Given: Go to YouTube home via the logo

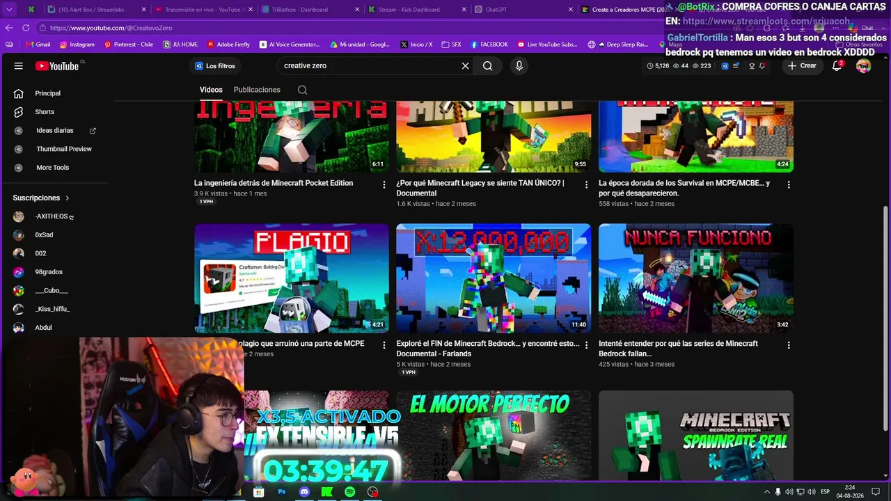Looking at the screenshot, I should (57, 66).
